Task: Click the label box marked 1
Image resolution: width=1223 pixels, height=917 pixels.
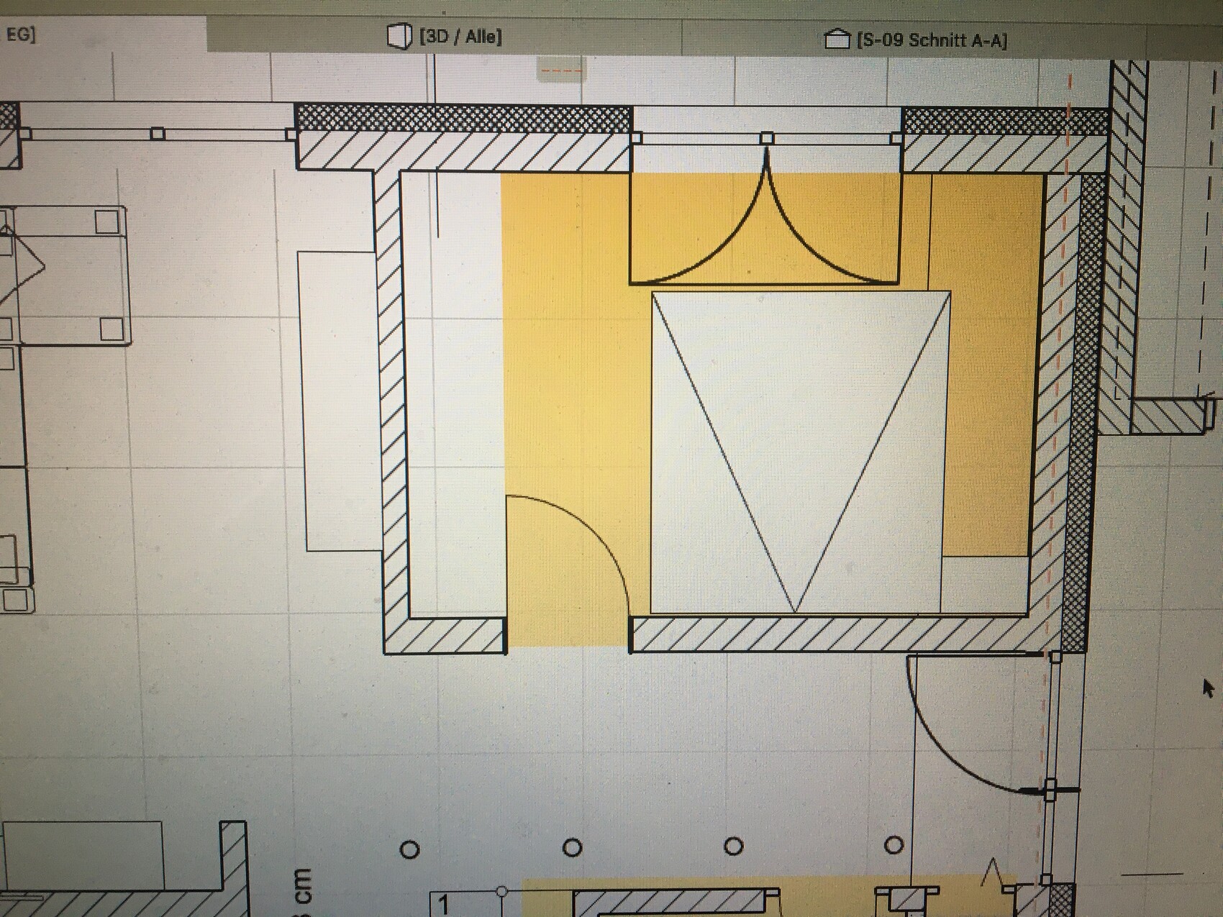Action: [445, 904]
